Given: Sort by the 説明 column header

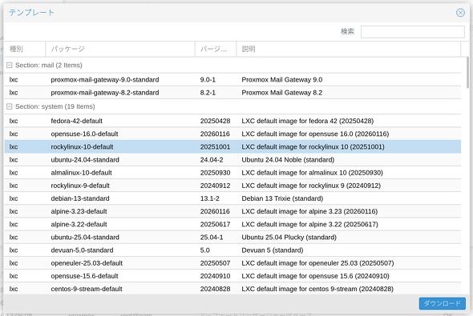Looking at the screenshot, I should click(349, 49).
